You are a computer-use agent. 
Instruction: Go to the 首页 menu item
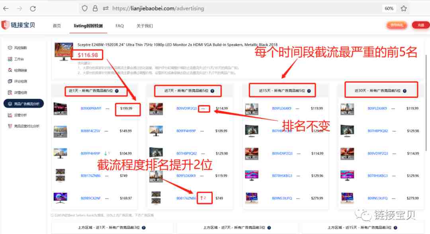pos(57,26)
